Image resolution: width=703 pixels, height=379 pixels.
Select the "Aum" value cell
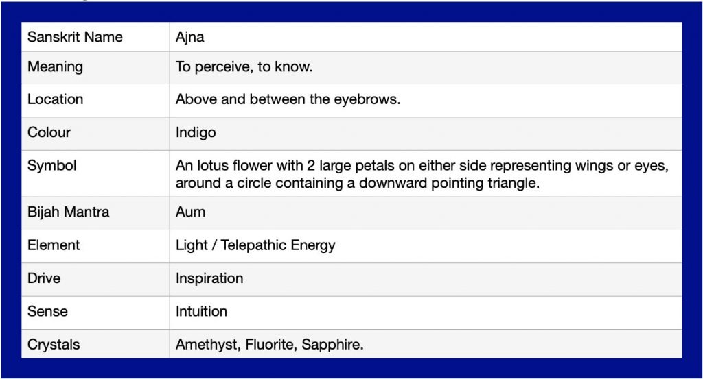pyautogui.click(x=190, y=212)
